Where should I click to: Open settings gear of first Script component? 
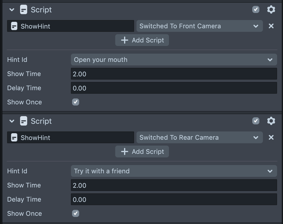click(x=271, y=10)
